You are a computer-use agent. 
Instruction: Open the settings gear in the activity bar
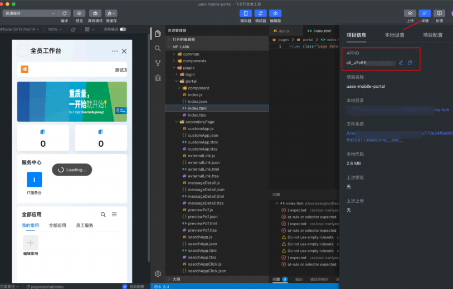click(158, 273)
